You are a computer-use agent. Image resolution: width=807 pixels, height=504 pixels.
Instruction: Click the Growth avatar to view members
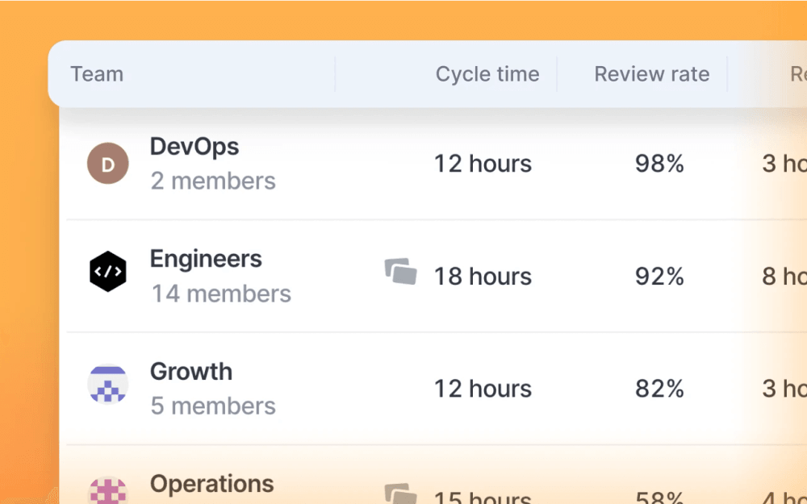(108, 385)
